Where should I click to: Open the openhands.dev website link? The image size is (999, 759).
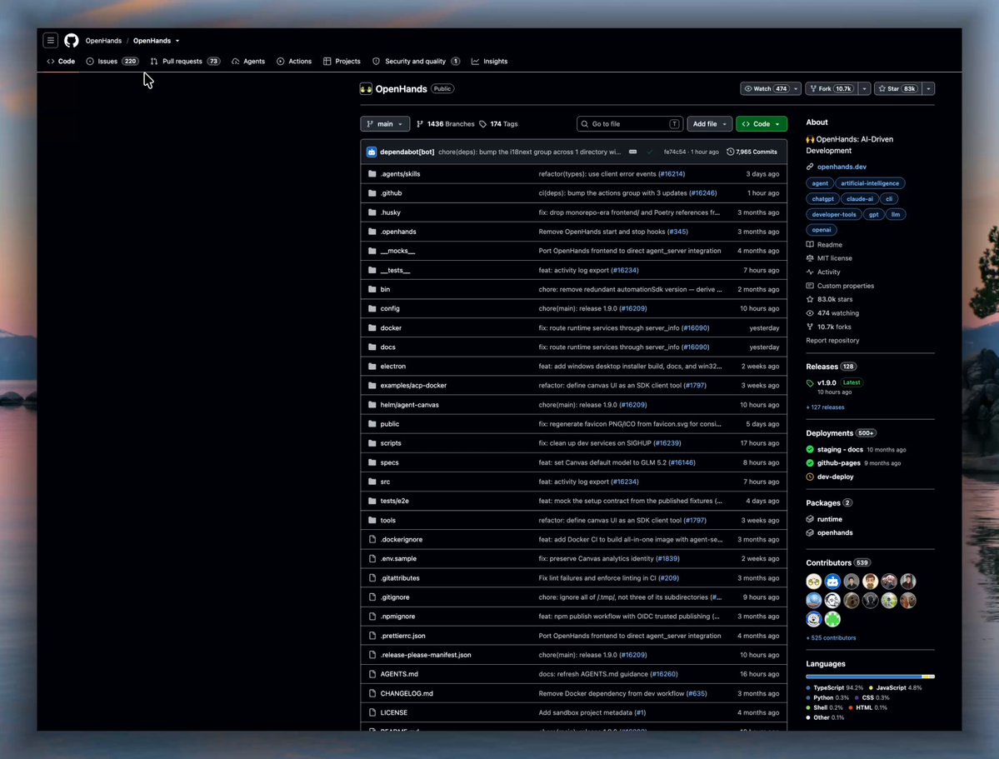842,167
